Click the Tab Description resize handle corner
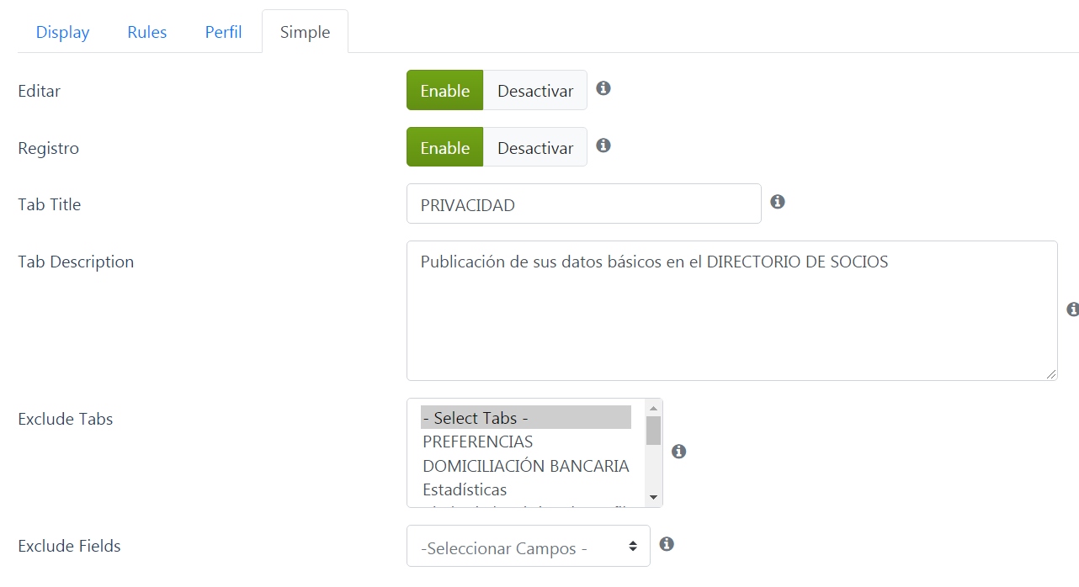The width and height of the screenshot is (1079, 587). pyautogui.click(x=1050, y=374)
